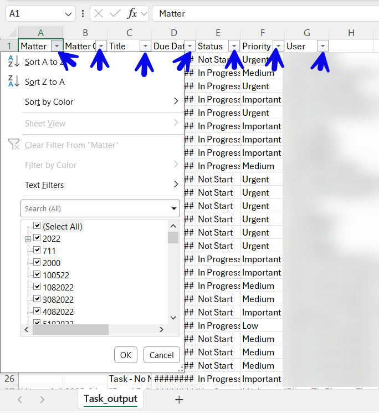Choose Sort A to Z menu item

click(92, 62)
